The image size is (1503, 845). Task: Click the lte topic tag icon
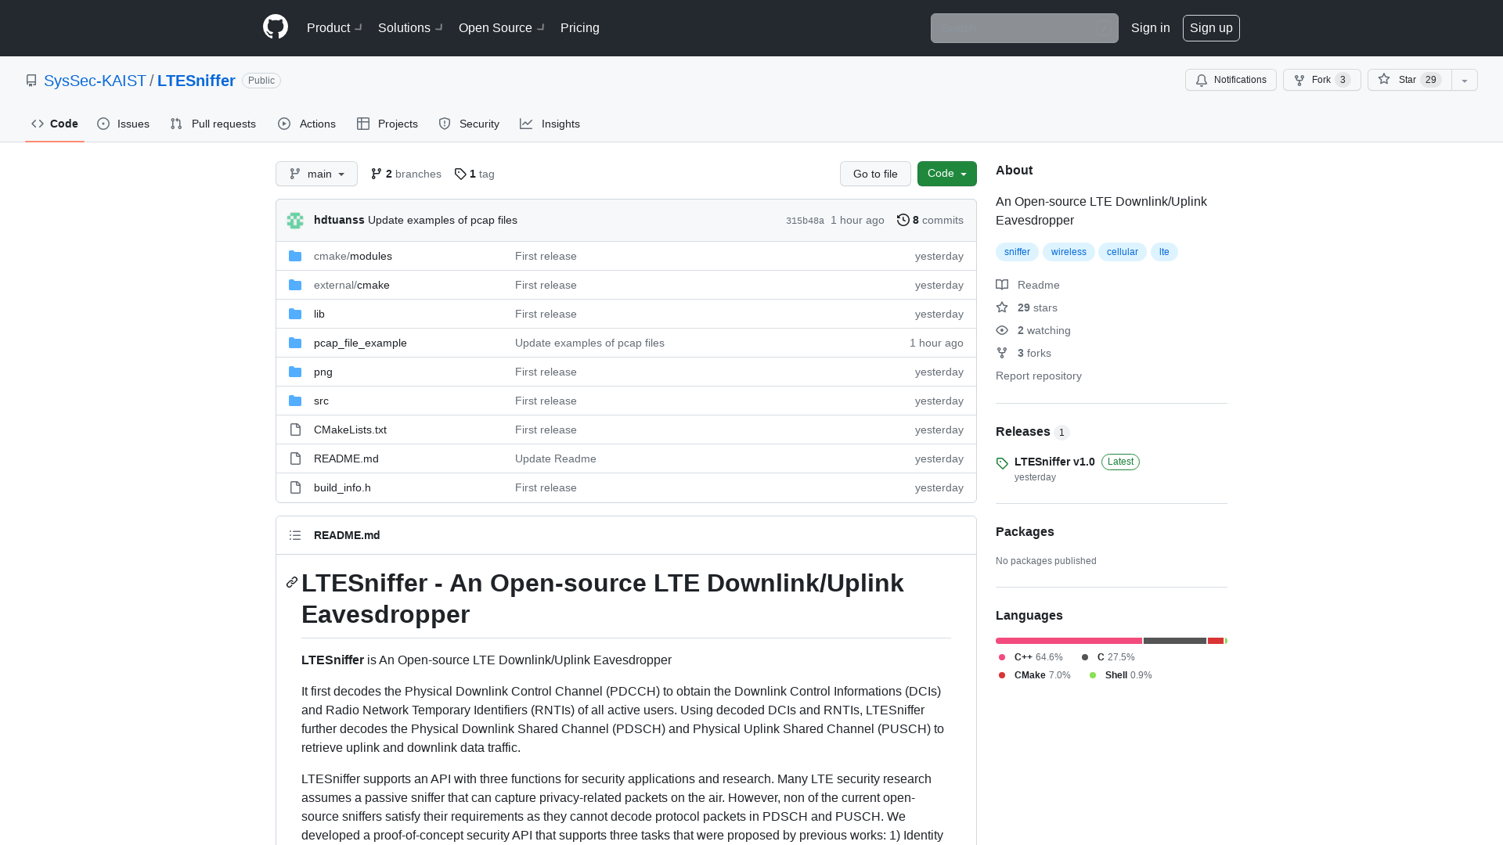point(1164,250)
